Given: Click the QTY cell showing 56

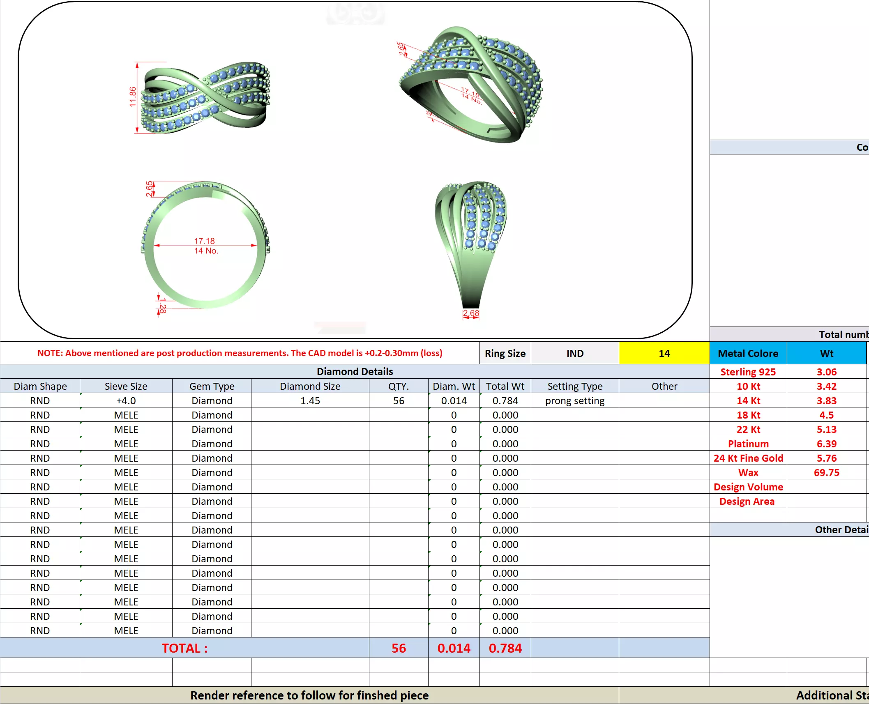Looking at the screenshot, I should pyautogui.click(x=398, y=400).
